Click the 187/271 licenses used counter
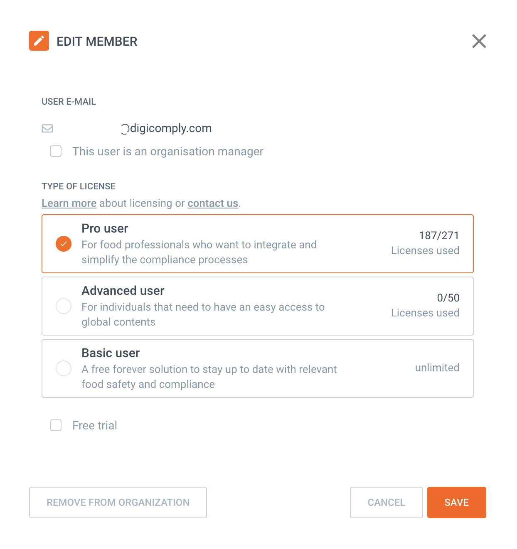The width and height of the screenshot is (517, 549). pyautogui.click(x=439, y=236)
